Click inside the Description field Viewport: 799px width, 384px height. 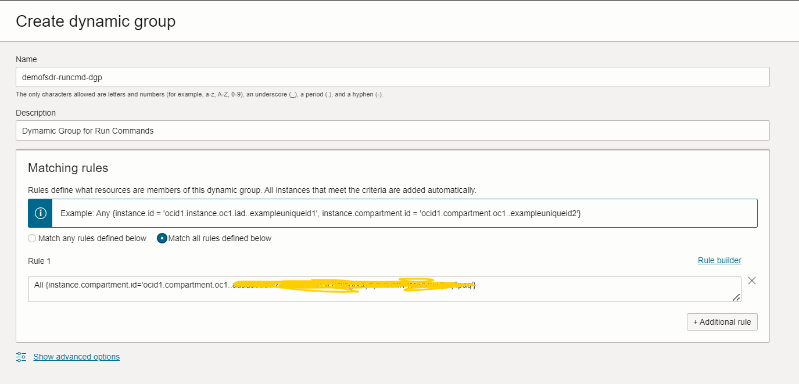(392, 130)
